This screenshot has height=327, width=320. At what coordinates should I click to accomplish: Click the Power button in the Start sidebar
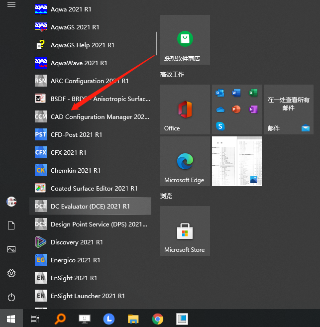(x=11, y=297)
